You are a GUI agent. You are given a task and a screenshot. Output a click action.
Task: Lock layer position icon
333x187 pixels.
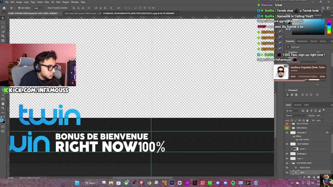(x=299, y=120)
